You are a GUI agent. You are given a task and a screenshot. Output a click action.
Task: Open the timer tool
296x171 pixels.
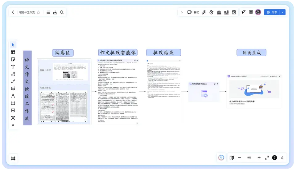[x=212, y=12]
